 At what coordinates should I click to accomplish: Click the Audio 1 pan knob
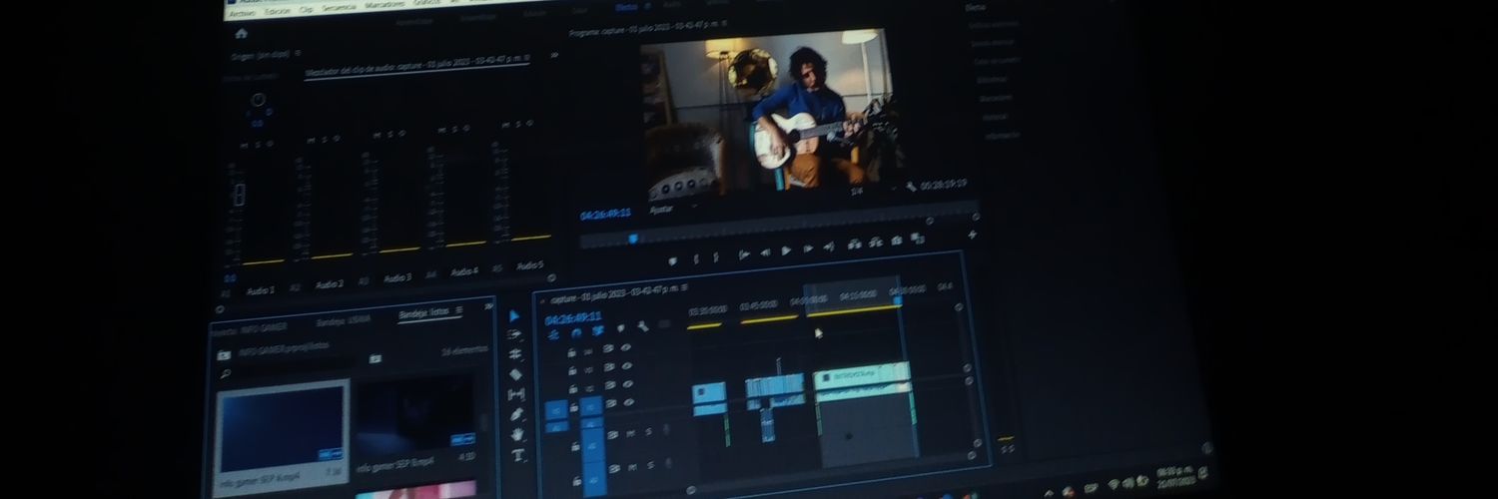click(258, 101)
